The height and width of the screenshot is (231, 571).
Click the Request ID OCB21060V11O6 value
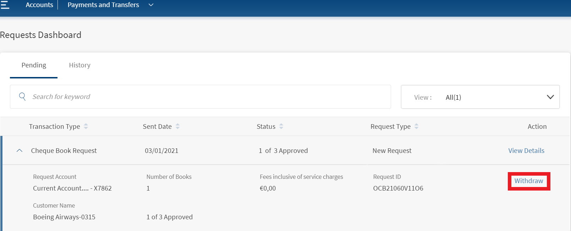click(x=398, y=188)
